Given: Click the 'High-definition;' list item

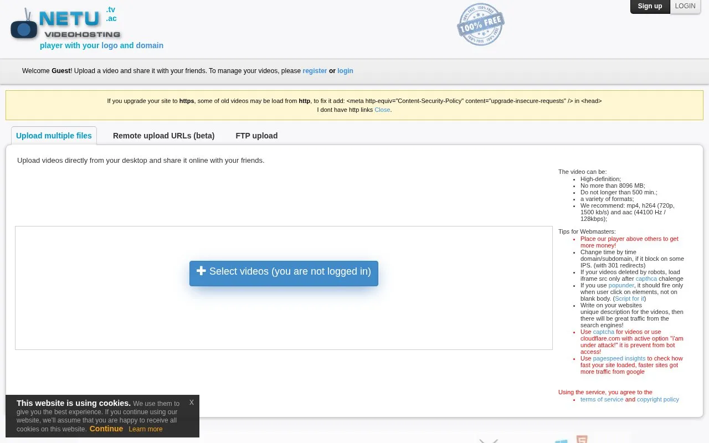Looking at the screenshot, I should [x=601, y=179].
